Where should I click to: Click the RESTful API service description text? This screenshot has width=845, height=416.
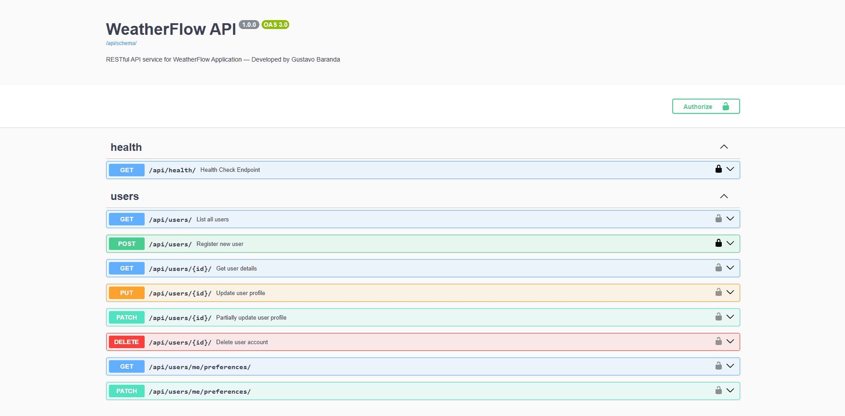click(223, 59)
